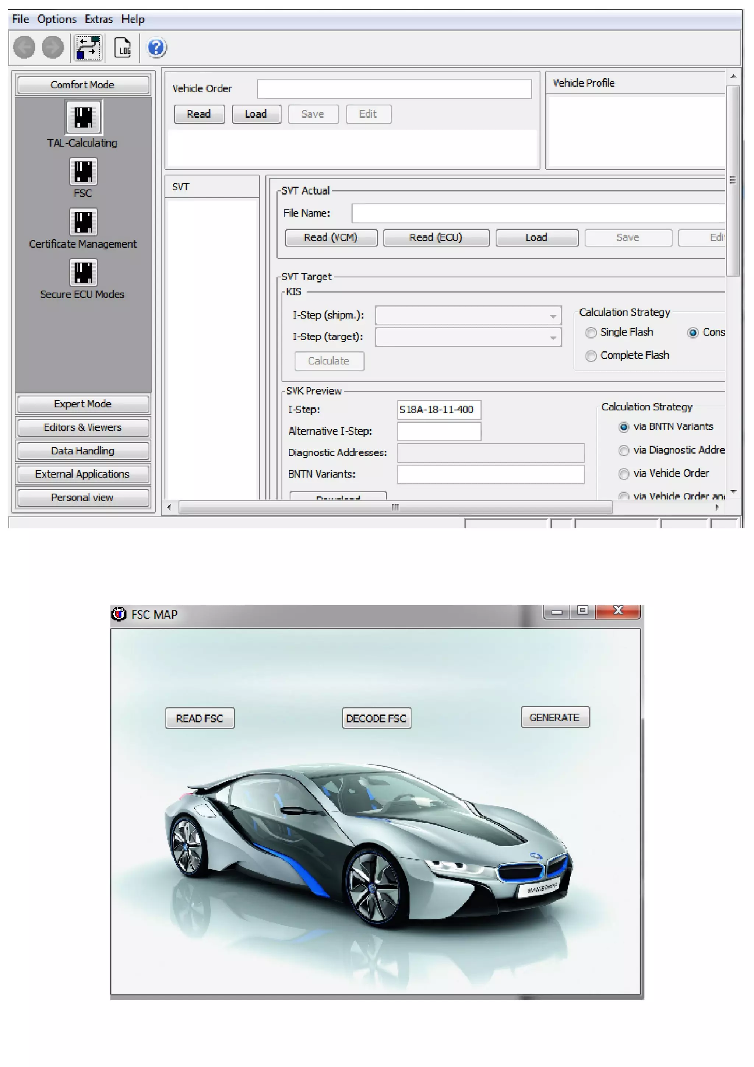The image size is (754, 1067).
Task: Expand the Expert Mode panel section
Action: coord(83,404)
